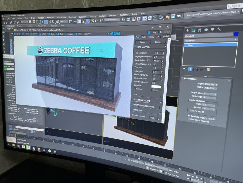The width and height of the screenshot is (243, 183).
Task: Open the Schematic View icon
Action: 155,18
